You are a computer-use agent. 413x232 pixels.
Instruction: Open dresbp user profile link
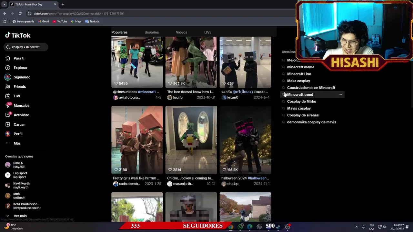230,184
